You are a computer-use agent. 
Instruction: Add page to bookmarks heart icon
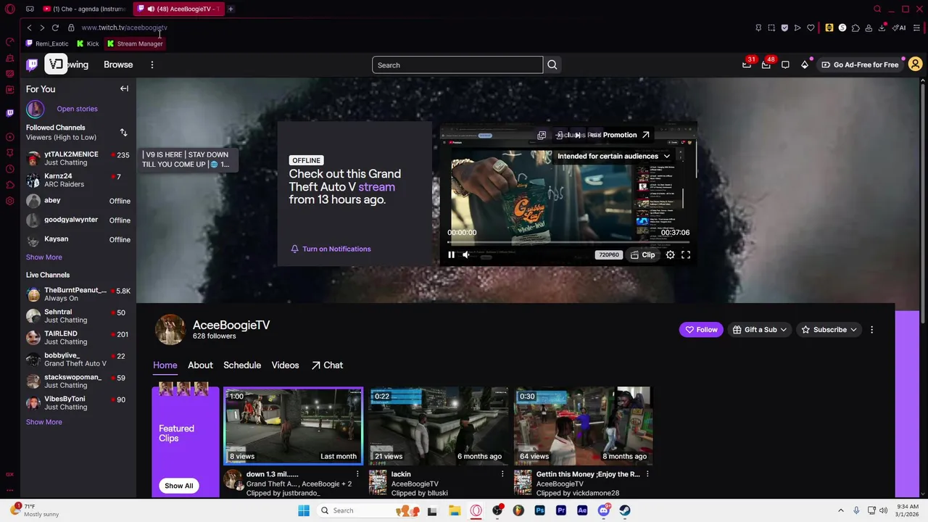point(811,28)
